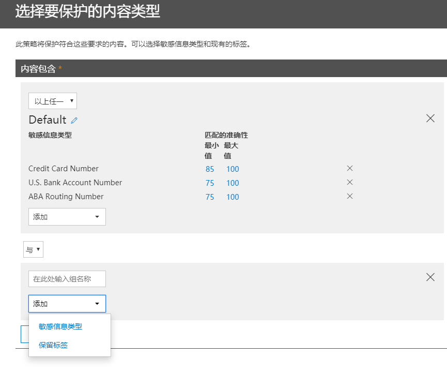Choose 敏感信息类型 from the menu
The width and height of the screenshot is (447, 372).
(60, 326)
